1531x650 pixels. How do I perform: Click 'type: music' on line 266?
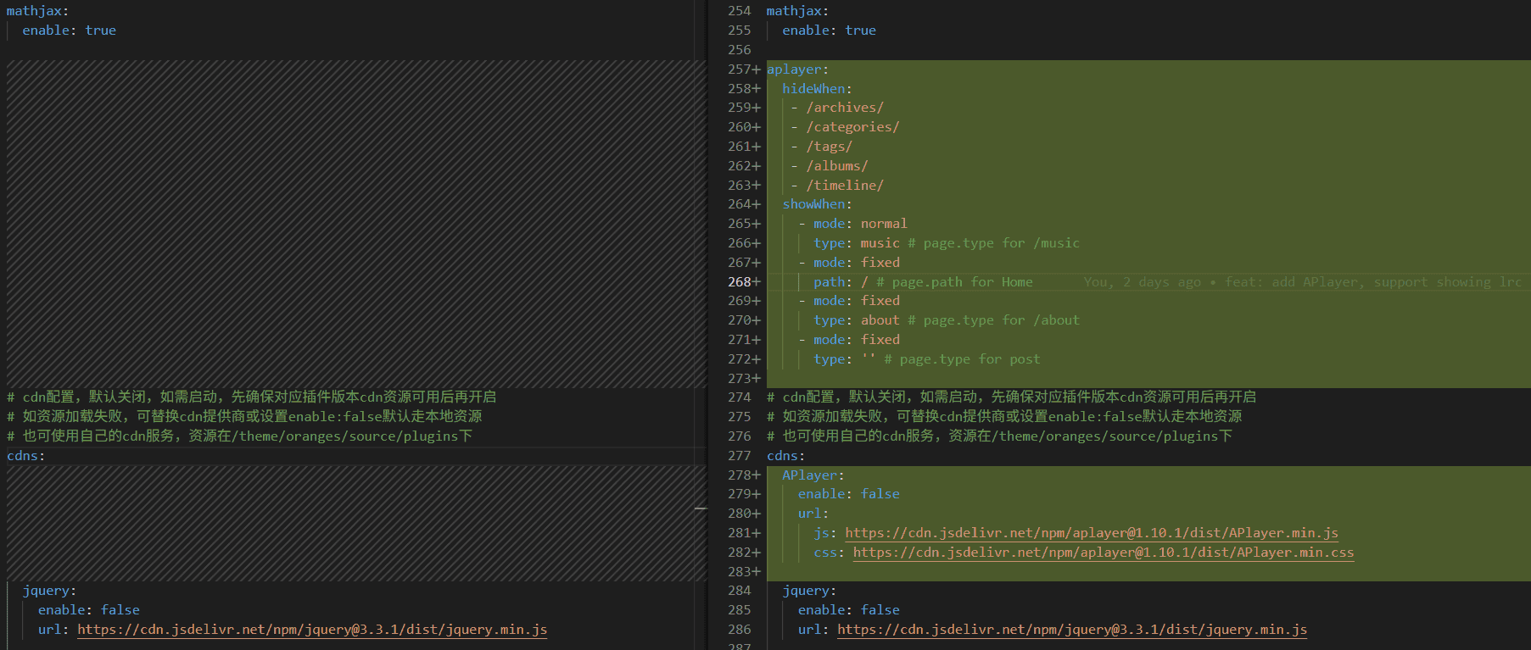click(x=857, y=243)
